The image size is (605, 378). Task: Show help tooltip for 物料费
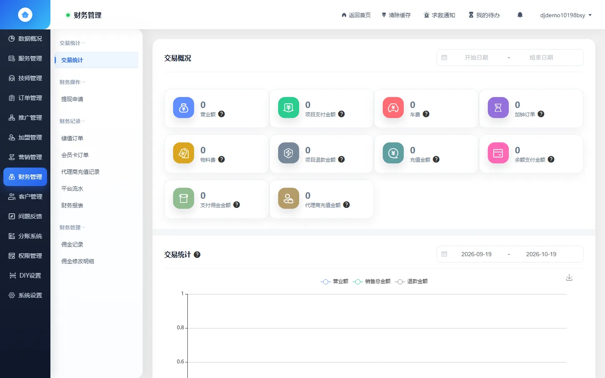click(x=221, y=159)
